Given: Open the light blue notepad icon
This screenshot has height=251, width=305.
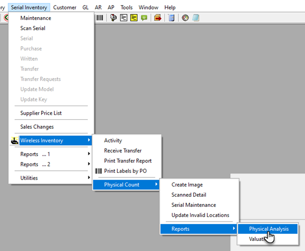Looking at the screenshot, I should pyautogui.click(x=196, y=18).
